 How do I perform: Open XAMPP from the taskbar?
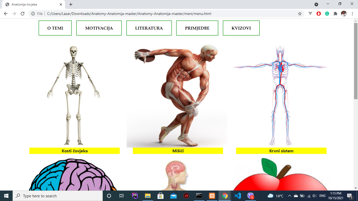pos(212,196)
